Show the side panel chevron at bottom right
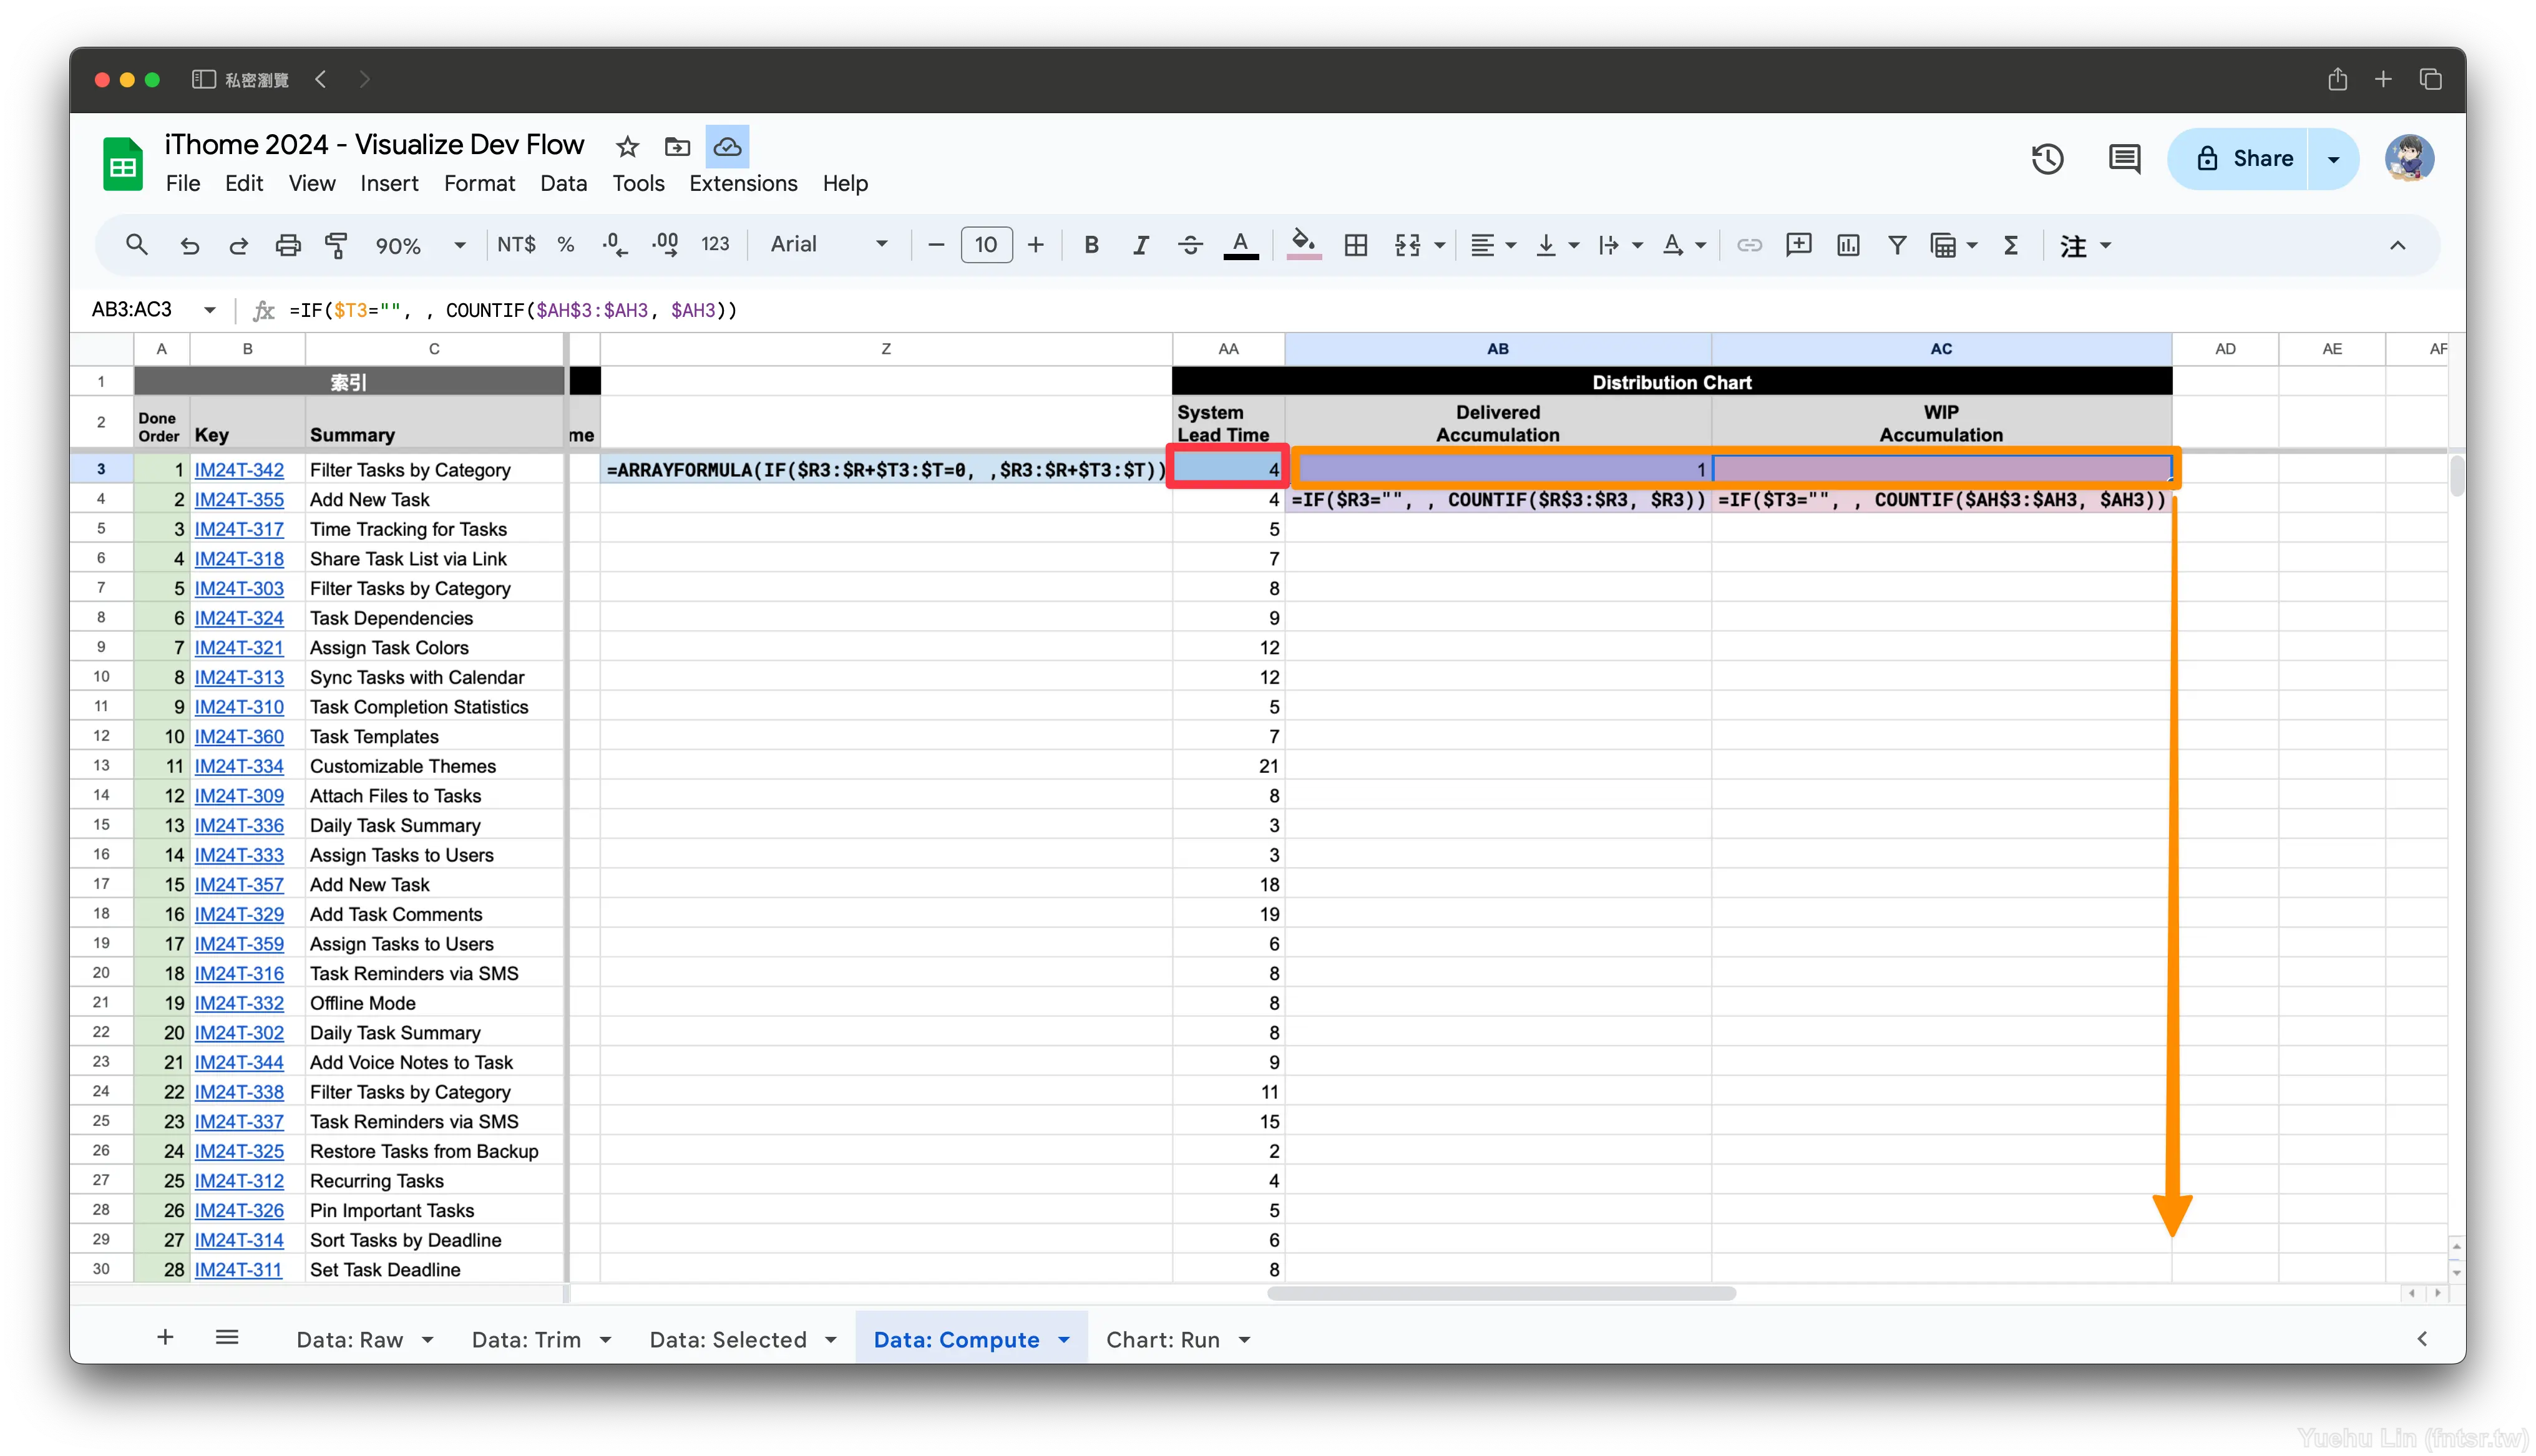2536x1456 pixels. pos(2422,1339)
